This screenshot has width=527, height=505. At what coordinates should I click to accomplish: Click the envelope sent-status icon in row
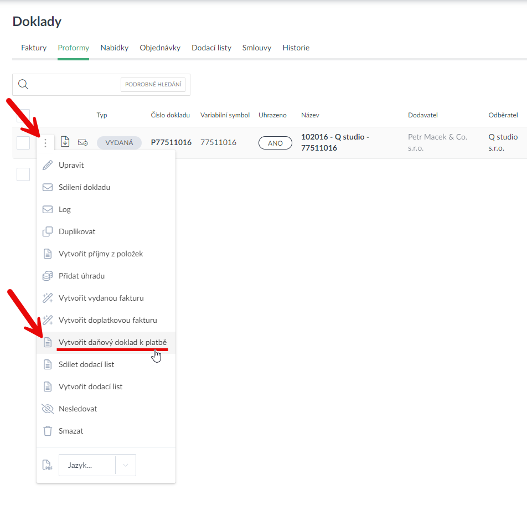[x=82, y=142]
